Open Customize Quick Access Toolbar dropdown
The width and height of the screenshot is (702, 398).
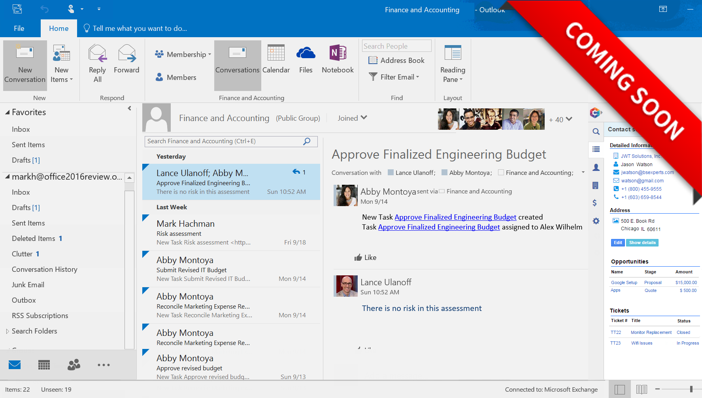(99, 9)
